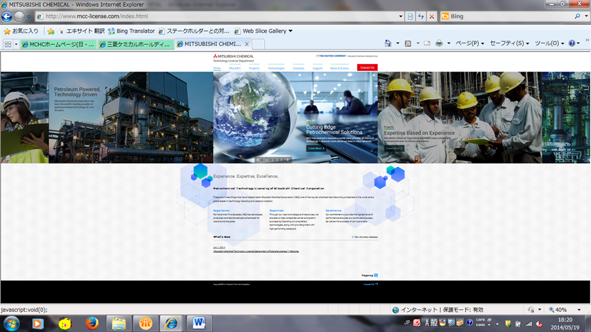Screen dimensions: 591x332
Task: Click Learn More under Cutting Edge Petrochemical Solutions
Action: (316, 148)
